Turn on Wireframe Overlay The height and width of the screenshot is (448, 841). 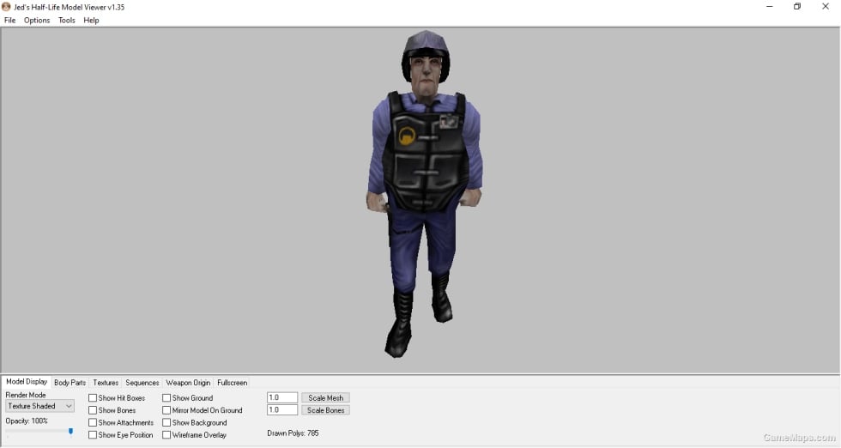click(x=166, y=435)
